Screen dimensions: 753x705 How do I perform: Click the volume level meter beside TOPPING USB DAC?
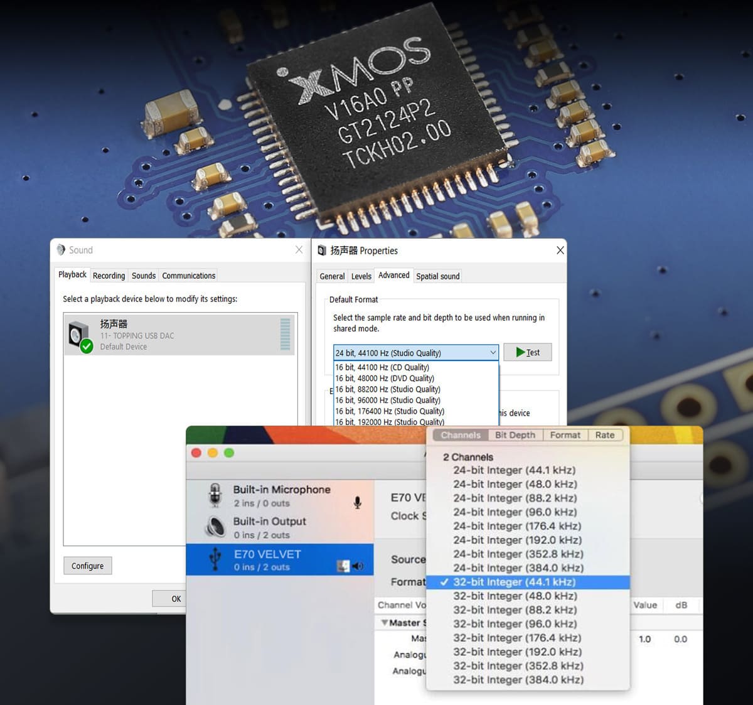(286, 334)
